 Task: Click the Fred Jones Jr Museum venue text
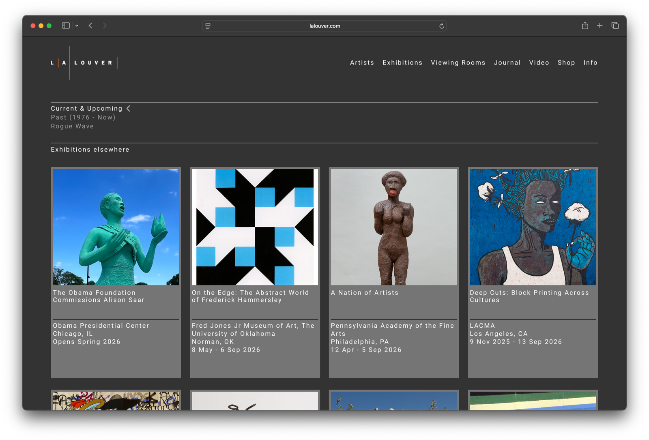pyautogui.click(x=253, y=330)
